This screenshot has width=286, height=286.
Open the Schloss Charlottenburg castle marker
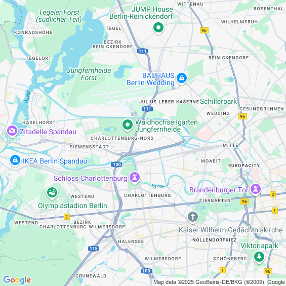(135, 178)
